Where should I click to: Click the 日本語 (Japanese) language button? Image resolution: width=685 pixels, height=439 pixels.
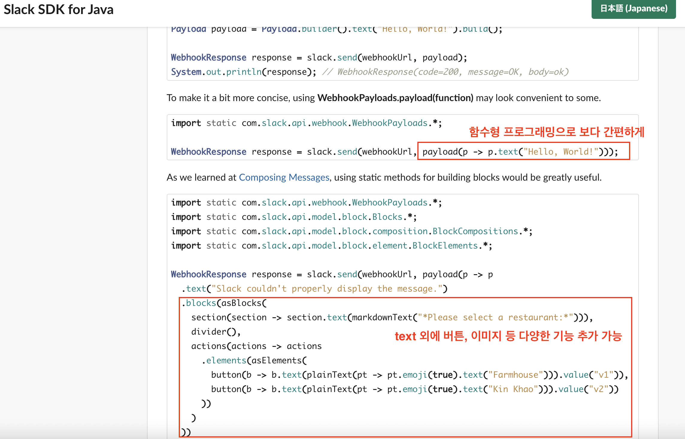tap(634, 9)
